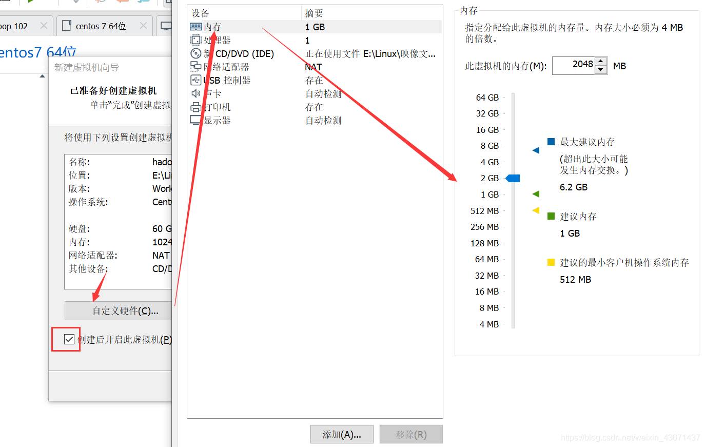Select the CD/DVD (IDE) disc icon
This screenshot has height=447, width=705.
point(195,53)
